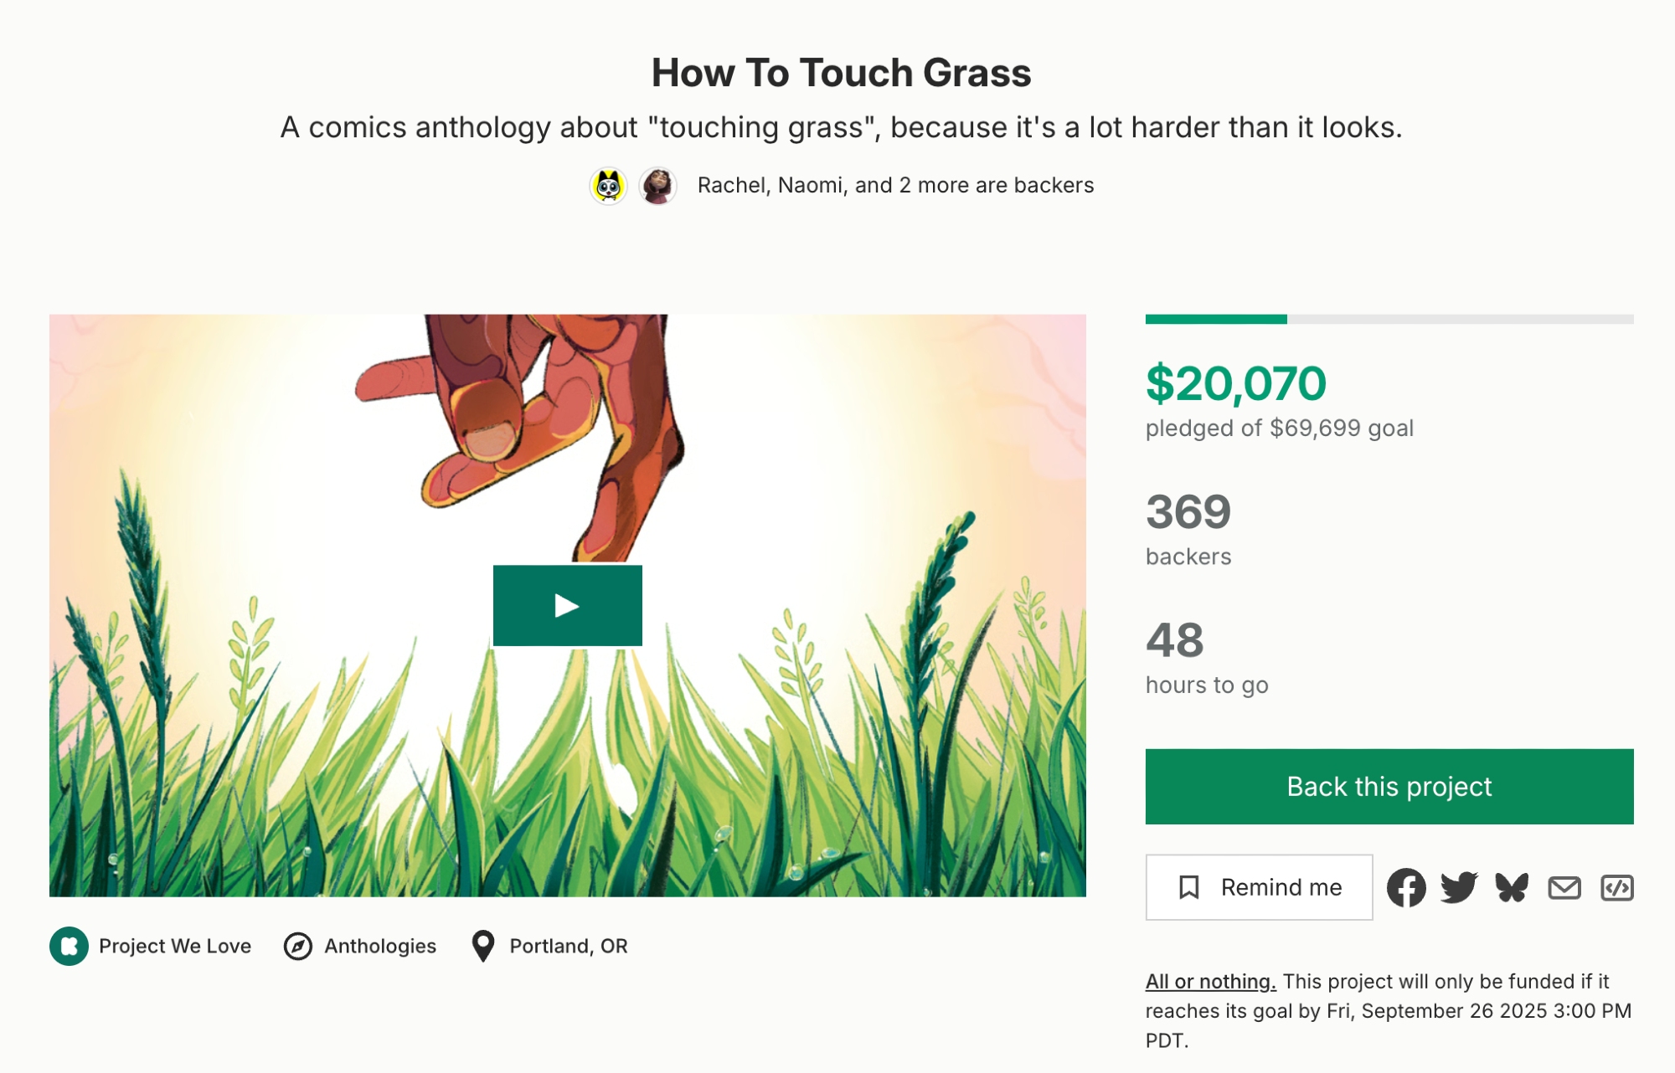The height and width of the screenshot is (1073, 1675).
Task: Share project on Bluesky butterfly icon
Action: click(1512, 887)
